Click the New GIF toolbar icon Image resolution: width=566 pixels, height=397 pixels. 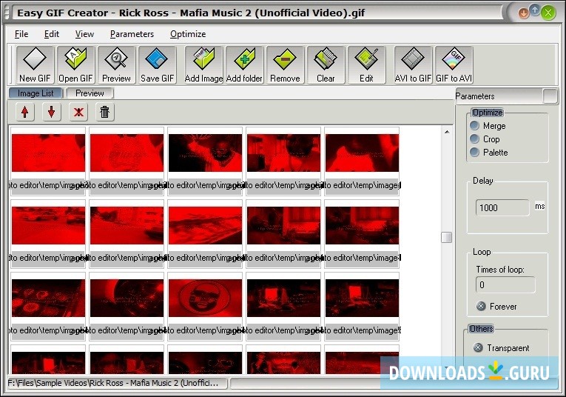pos(35,65)
